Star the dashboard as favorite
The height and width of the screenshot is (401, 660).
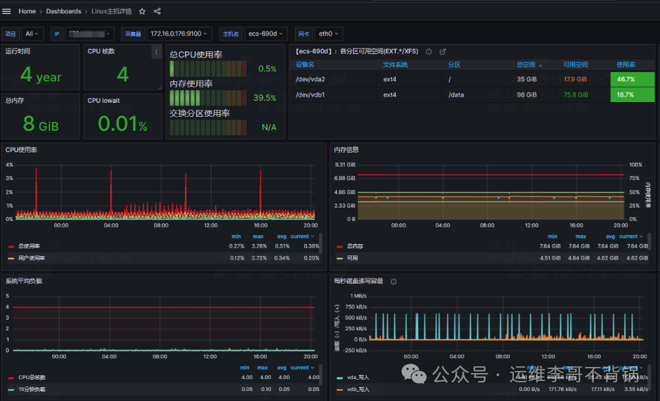tap(142, 11)
